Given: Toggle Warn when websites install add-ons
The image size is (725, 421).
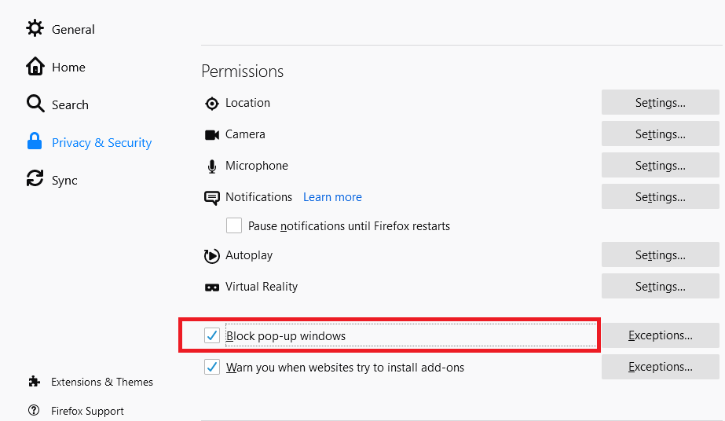Looking at the screenshot, I should coord(212,367).
